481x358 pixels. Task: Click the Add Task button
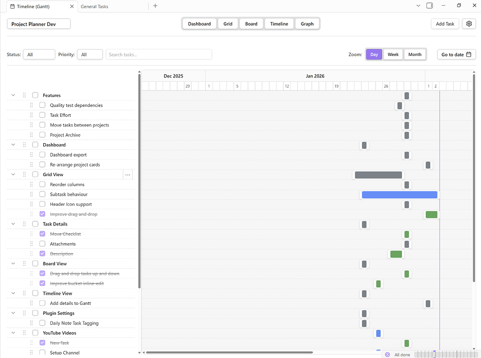445,24
